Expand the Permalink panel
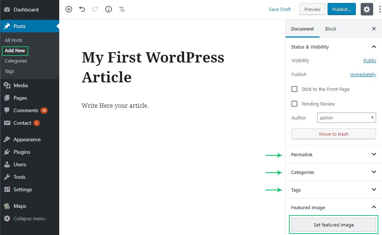The image size is (382, 235). 333,154
